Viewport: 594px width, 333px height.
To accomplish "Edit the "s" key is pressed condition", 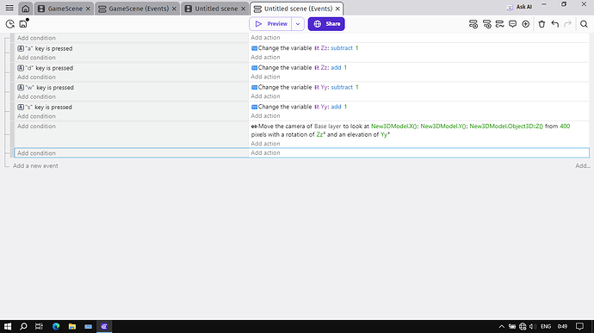I will tap(45, 108).
